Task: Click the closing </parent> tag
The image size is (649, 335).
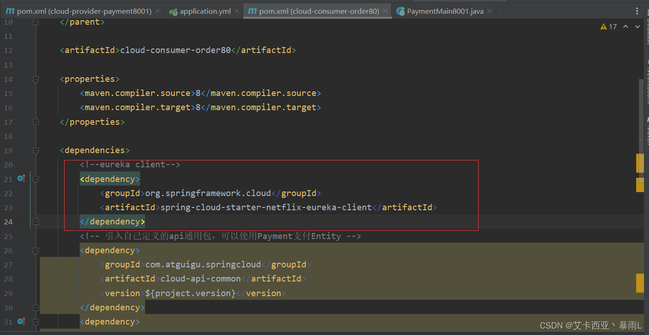Action: click(82, 21)
